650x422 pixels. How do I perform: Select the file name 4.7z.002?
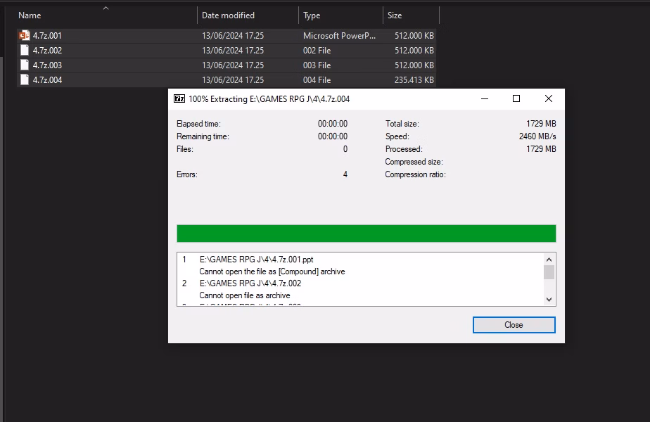pyautogui.click(x=47, y=51)
